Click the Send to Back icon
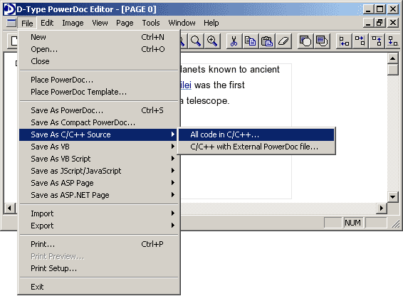The height and width of the screenshot is (296, 403). click(322, 41)
